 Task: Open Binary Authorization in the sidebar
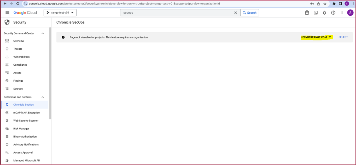[25, 136]
